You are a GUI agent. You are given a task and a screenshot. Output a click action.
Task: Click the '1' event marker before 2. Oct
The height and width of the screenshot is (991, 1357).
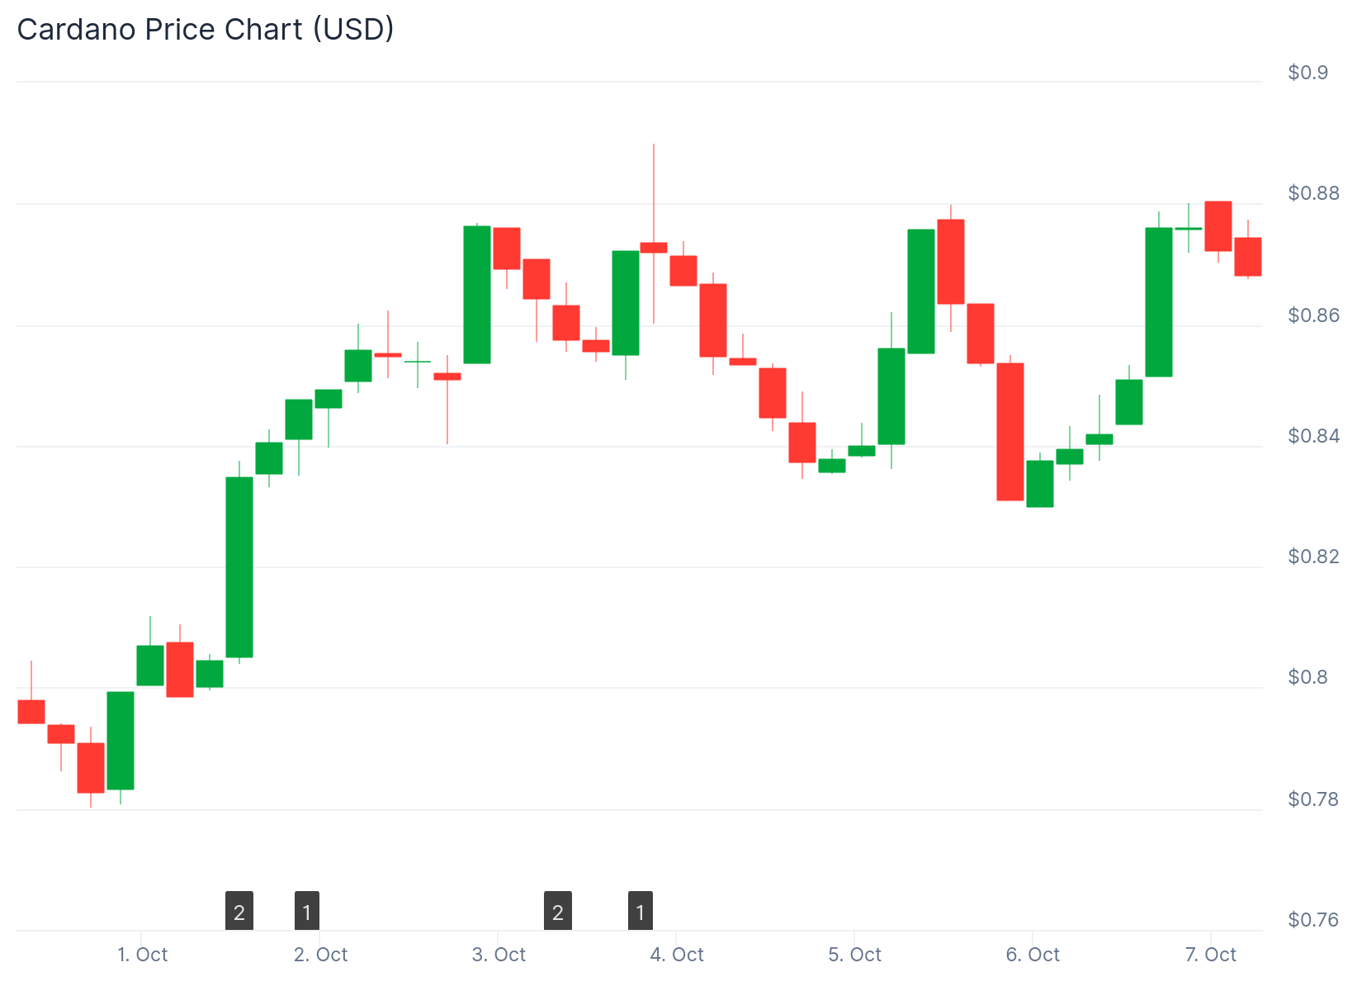click(x=307, y=911)
